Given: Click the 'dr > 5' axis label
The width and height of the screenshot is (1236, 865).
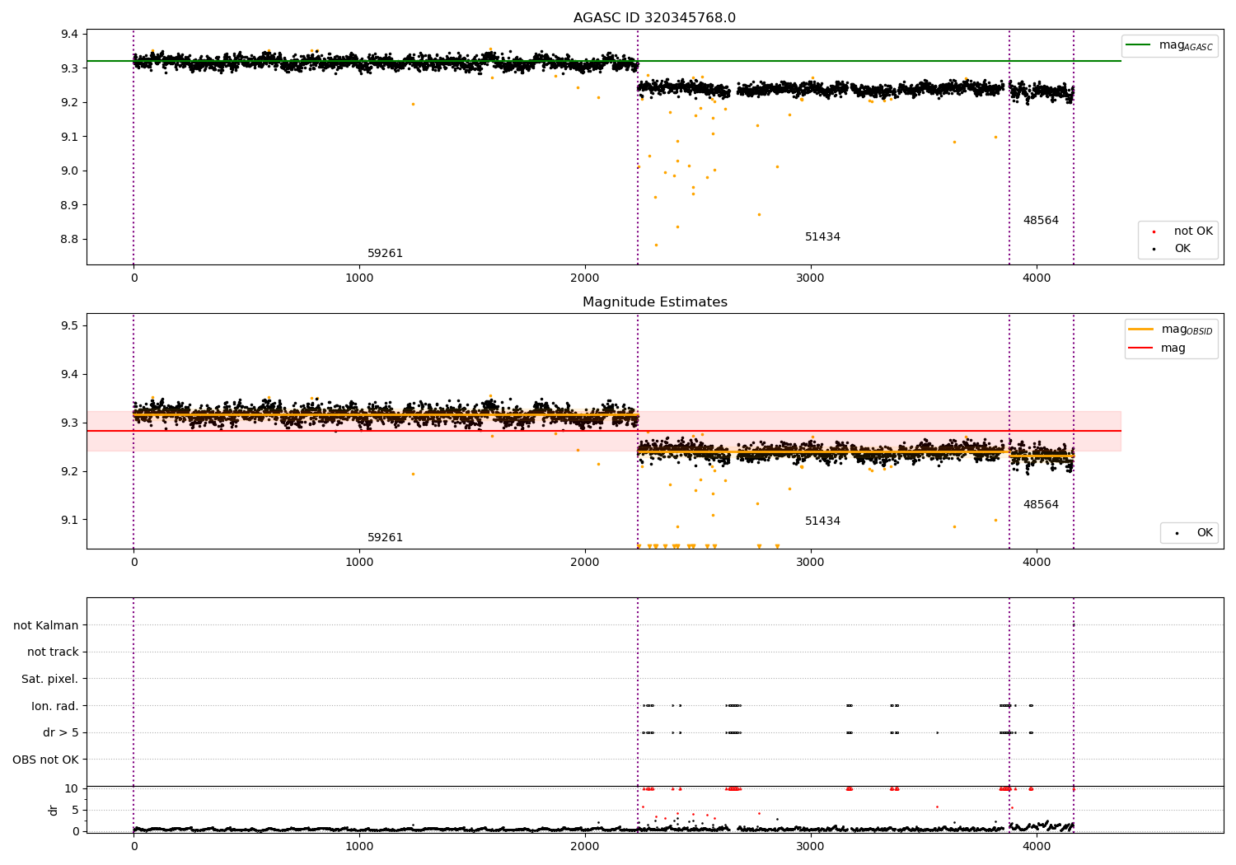Looking at the screenshot, I should click(x=61, y=733).
